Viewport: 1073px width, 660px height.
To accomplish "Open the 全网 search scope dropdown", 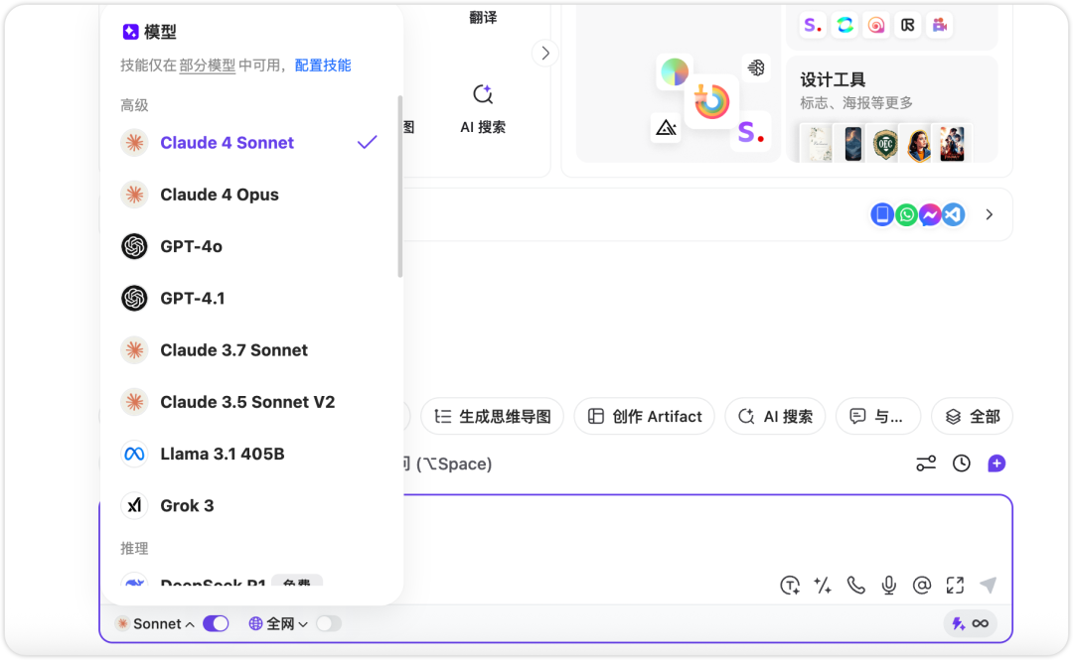I will click(278, 623).
